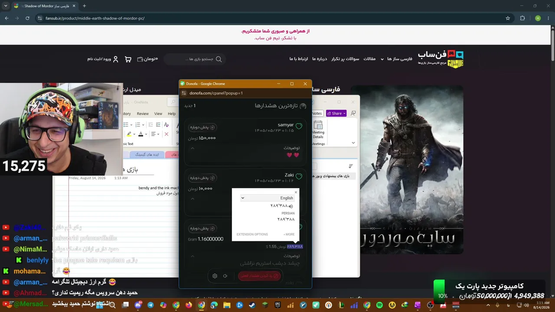Screen dimensions: 555x312
Task: Open the articles menu item on Fansub
Action: [x=369, y=59]
